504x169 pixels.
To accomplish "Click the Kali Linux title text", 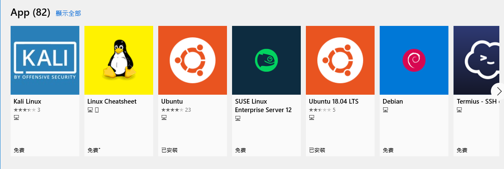I will [x=27, y=101].
